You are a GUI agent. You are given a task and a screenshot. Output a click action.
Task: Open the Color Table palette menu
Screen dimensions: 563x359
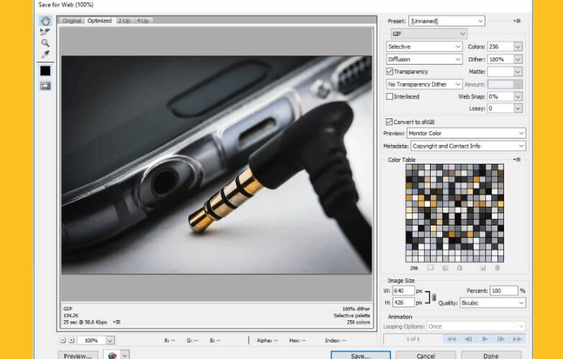[517, 159]
